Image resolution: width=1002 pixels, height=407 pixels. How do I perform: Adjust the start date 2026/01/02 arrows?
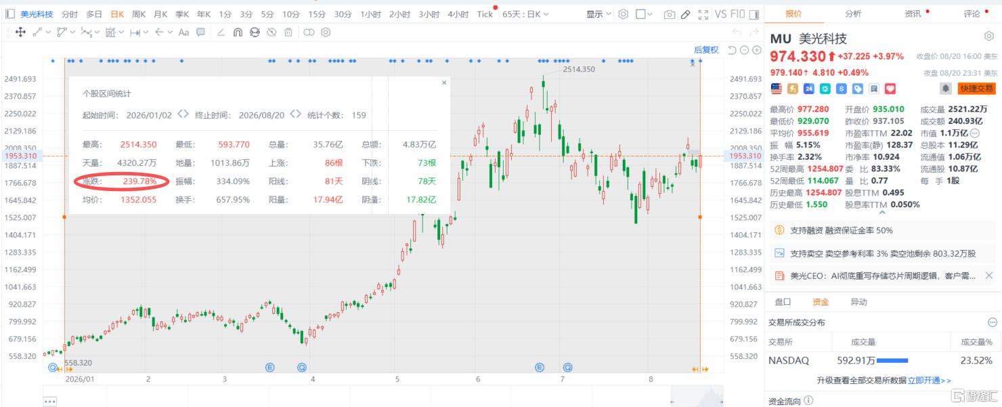point(183,114)
